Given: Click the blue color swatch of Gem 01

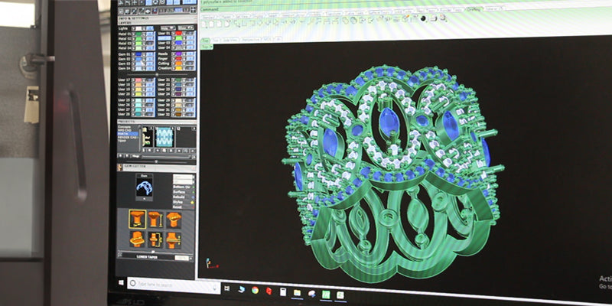Looking at the screenshot, I should [138, 54].
